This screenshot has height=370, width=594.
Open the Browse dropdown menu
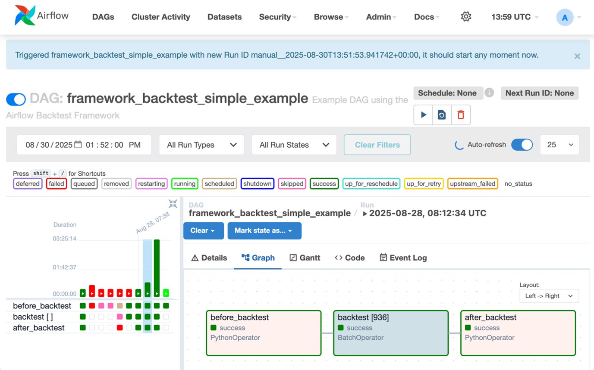click(x=331, y=17)
